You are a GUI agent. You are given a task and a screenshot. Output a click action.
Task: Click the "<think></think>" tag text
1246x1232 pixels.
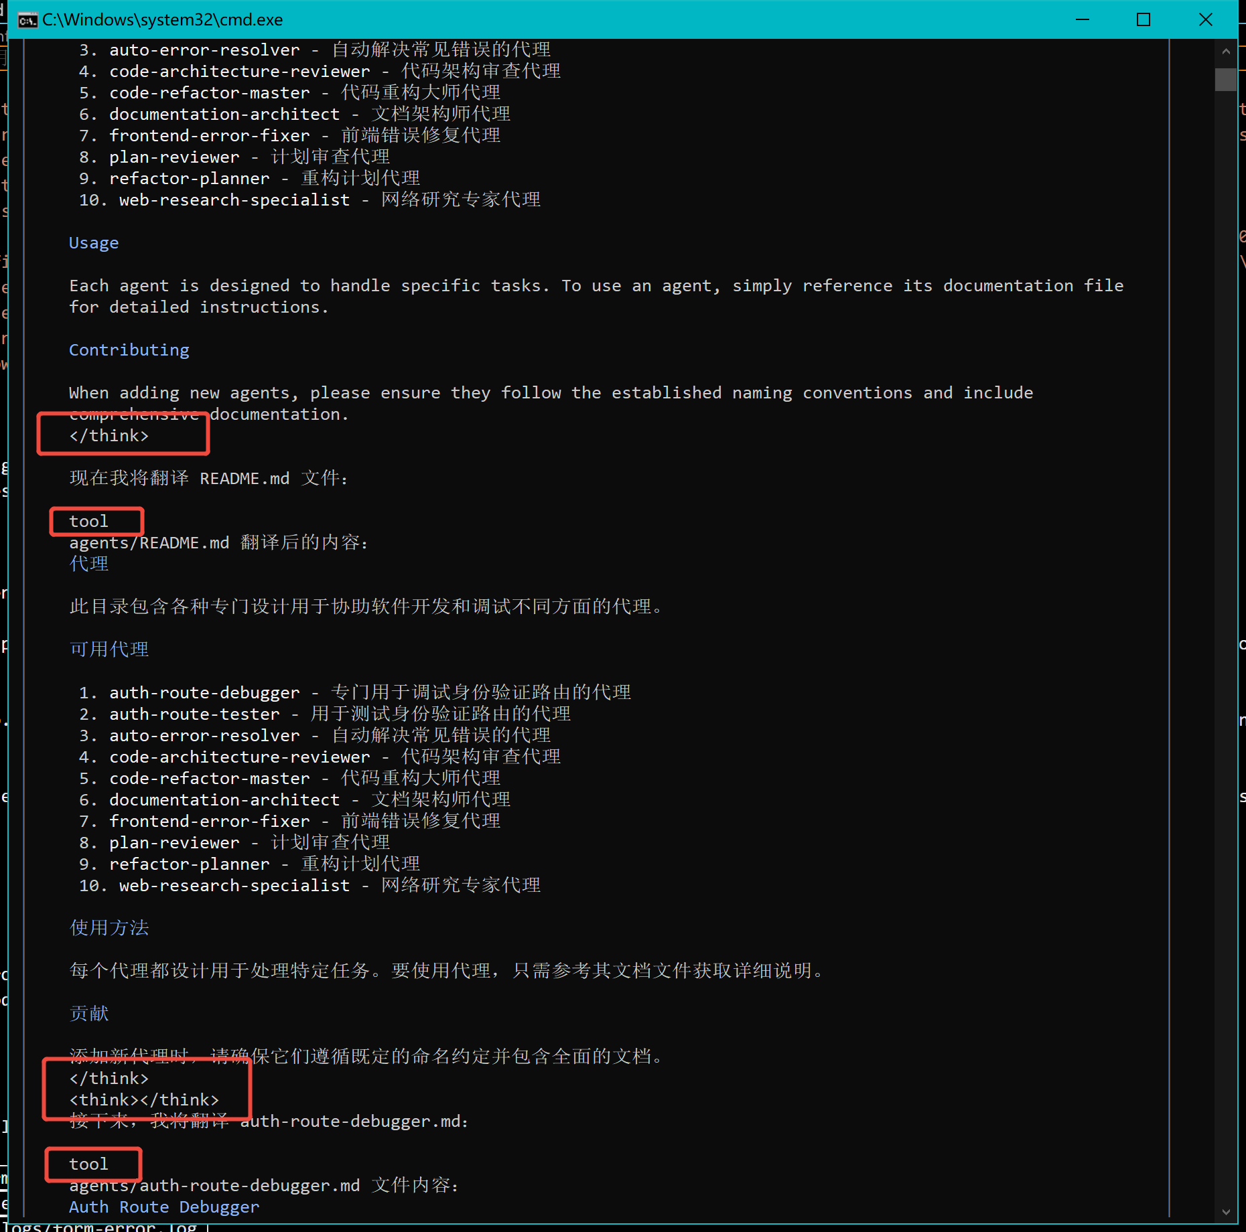[x=144, y=1100]
